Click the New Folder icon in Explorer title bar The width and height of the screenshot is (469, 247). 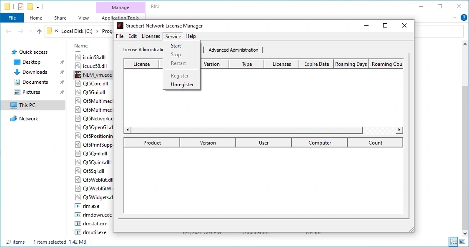[x=30, y=6]
